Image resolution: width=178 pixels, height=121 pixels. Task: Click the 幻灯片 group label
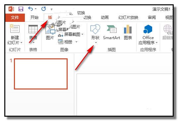[15, 50]
